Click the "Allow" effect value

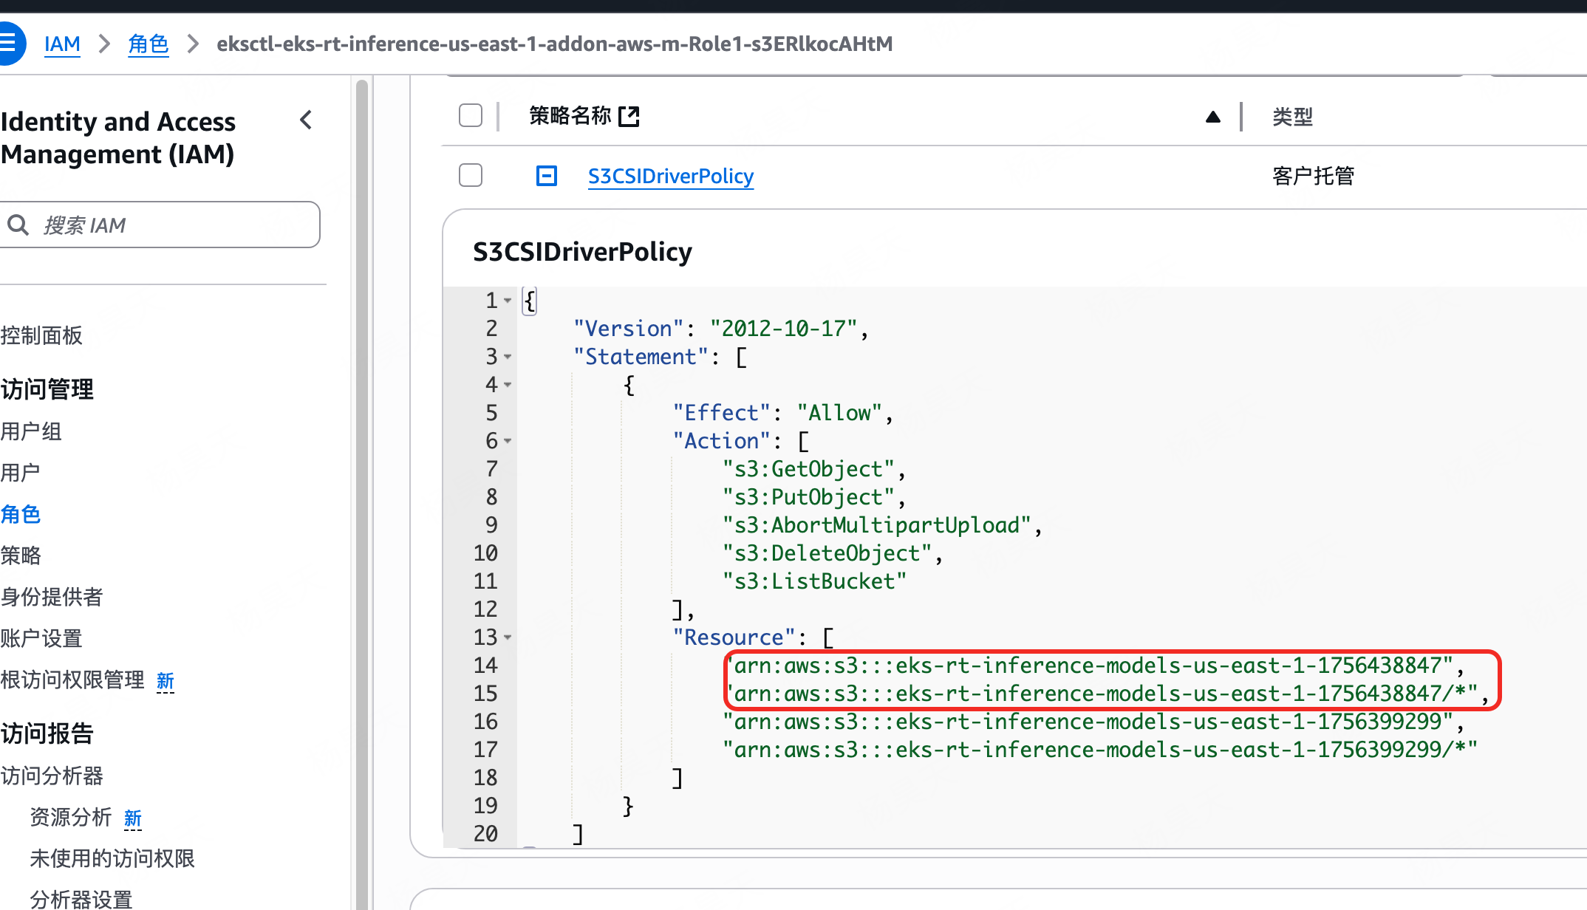(840, 413)
